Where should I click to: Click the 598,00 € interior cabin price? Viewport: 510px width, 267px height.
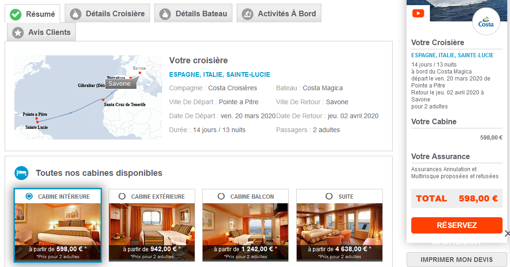point(70,249)
